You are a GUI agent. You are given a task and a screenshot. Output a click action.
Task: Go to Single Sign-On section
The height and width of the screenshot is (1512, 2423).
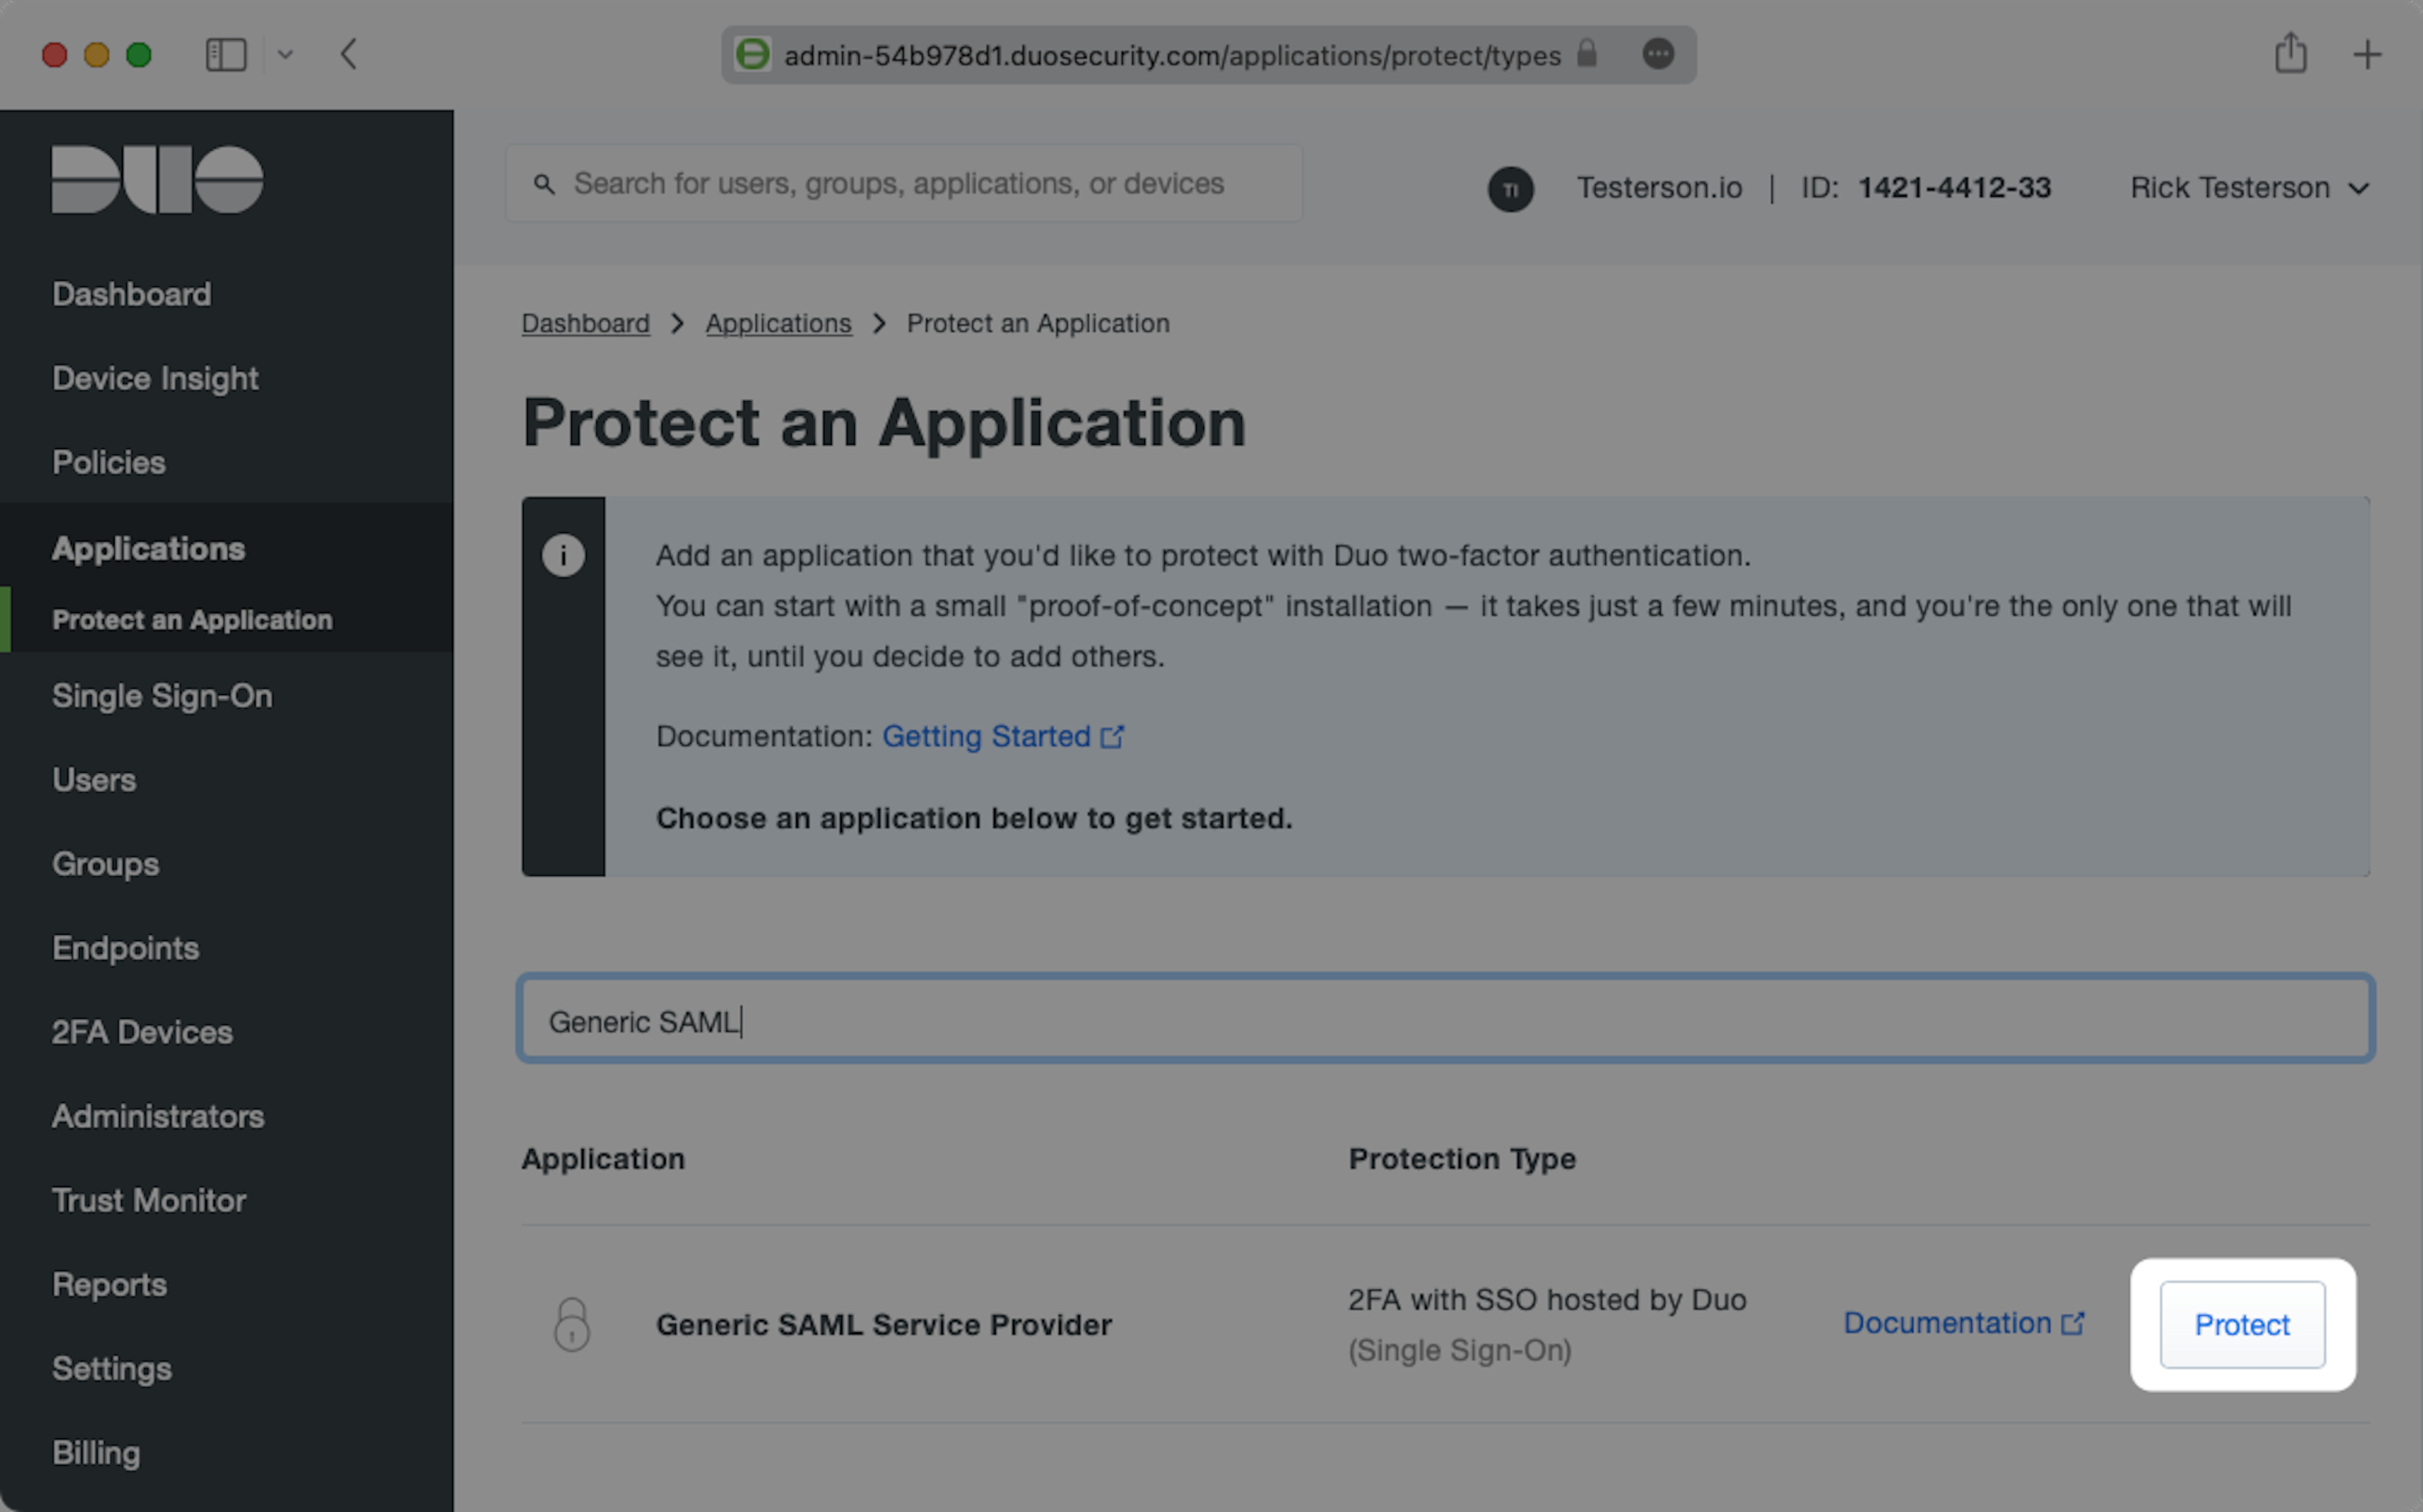[162, 696]
